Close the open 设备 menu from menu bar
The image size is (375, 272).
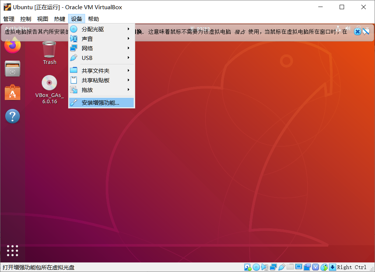coord(77,19)
